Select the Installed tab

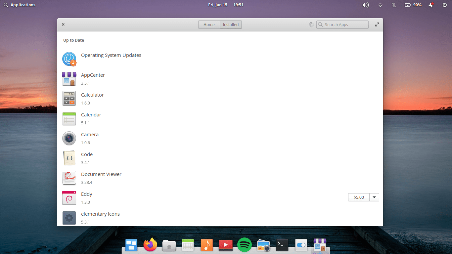pyautogui.click(x=231, y=24)
